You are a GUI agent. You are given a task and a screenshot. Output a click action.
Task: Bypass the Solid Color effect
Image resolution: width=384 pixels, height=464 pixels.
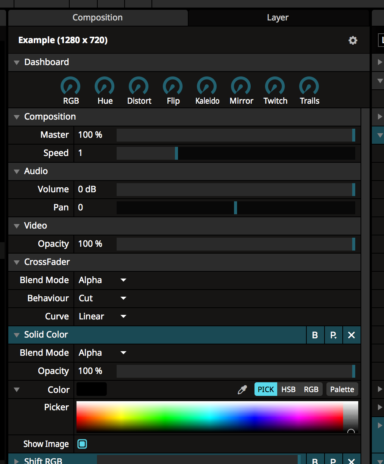(315, 335)
